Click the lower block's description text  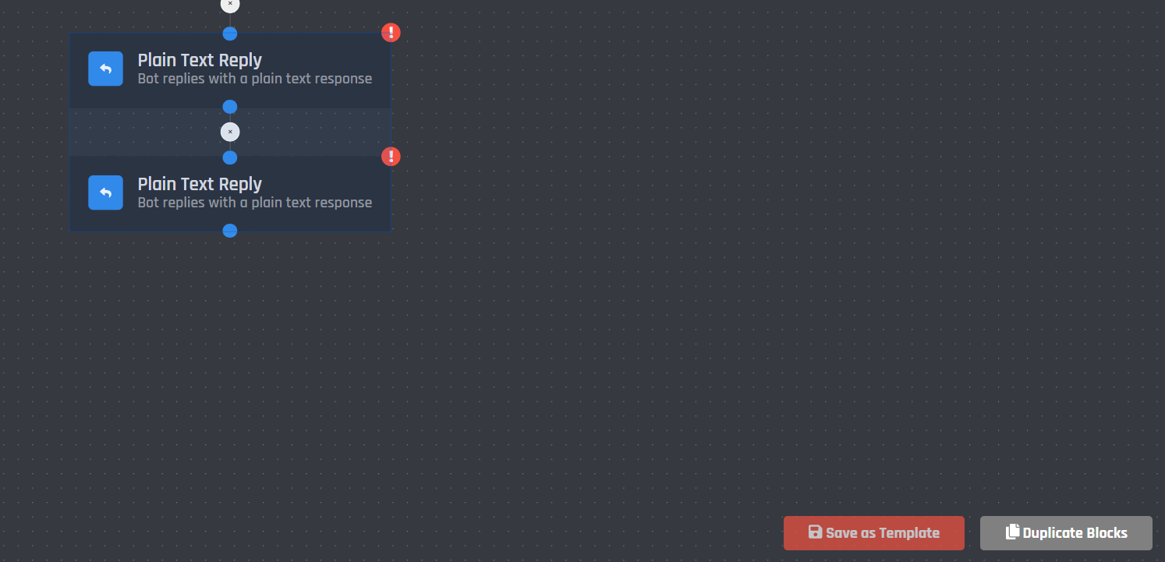[255, 203]
